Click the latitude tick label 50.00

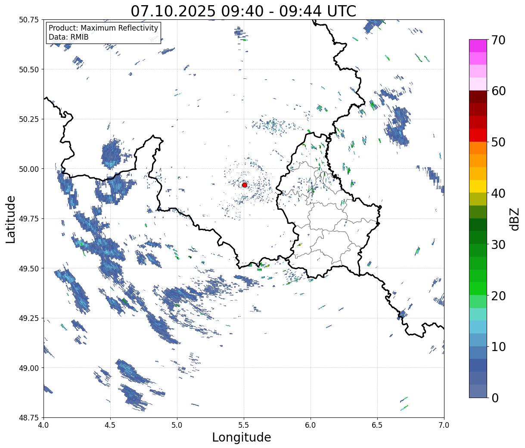click(x=29, y=169)
